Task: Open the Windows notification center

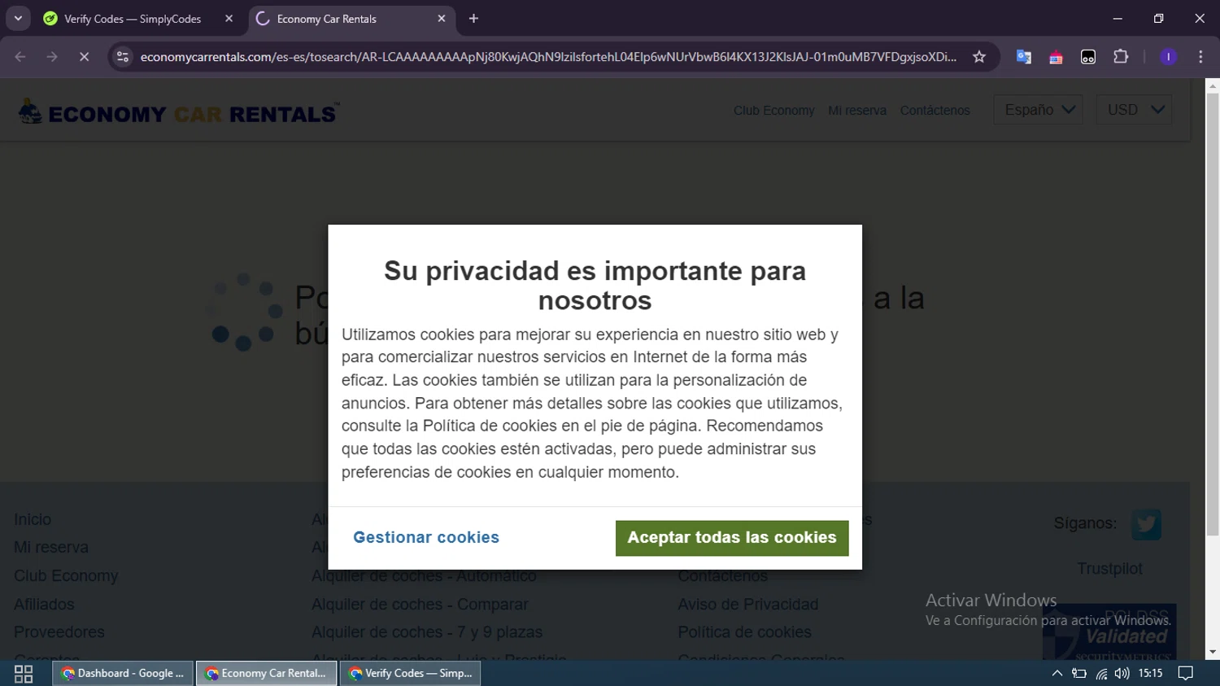Action: (1186, 674)
